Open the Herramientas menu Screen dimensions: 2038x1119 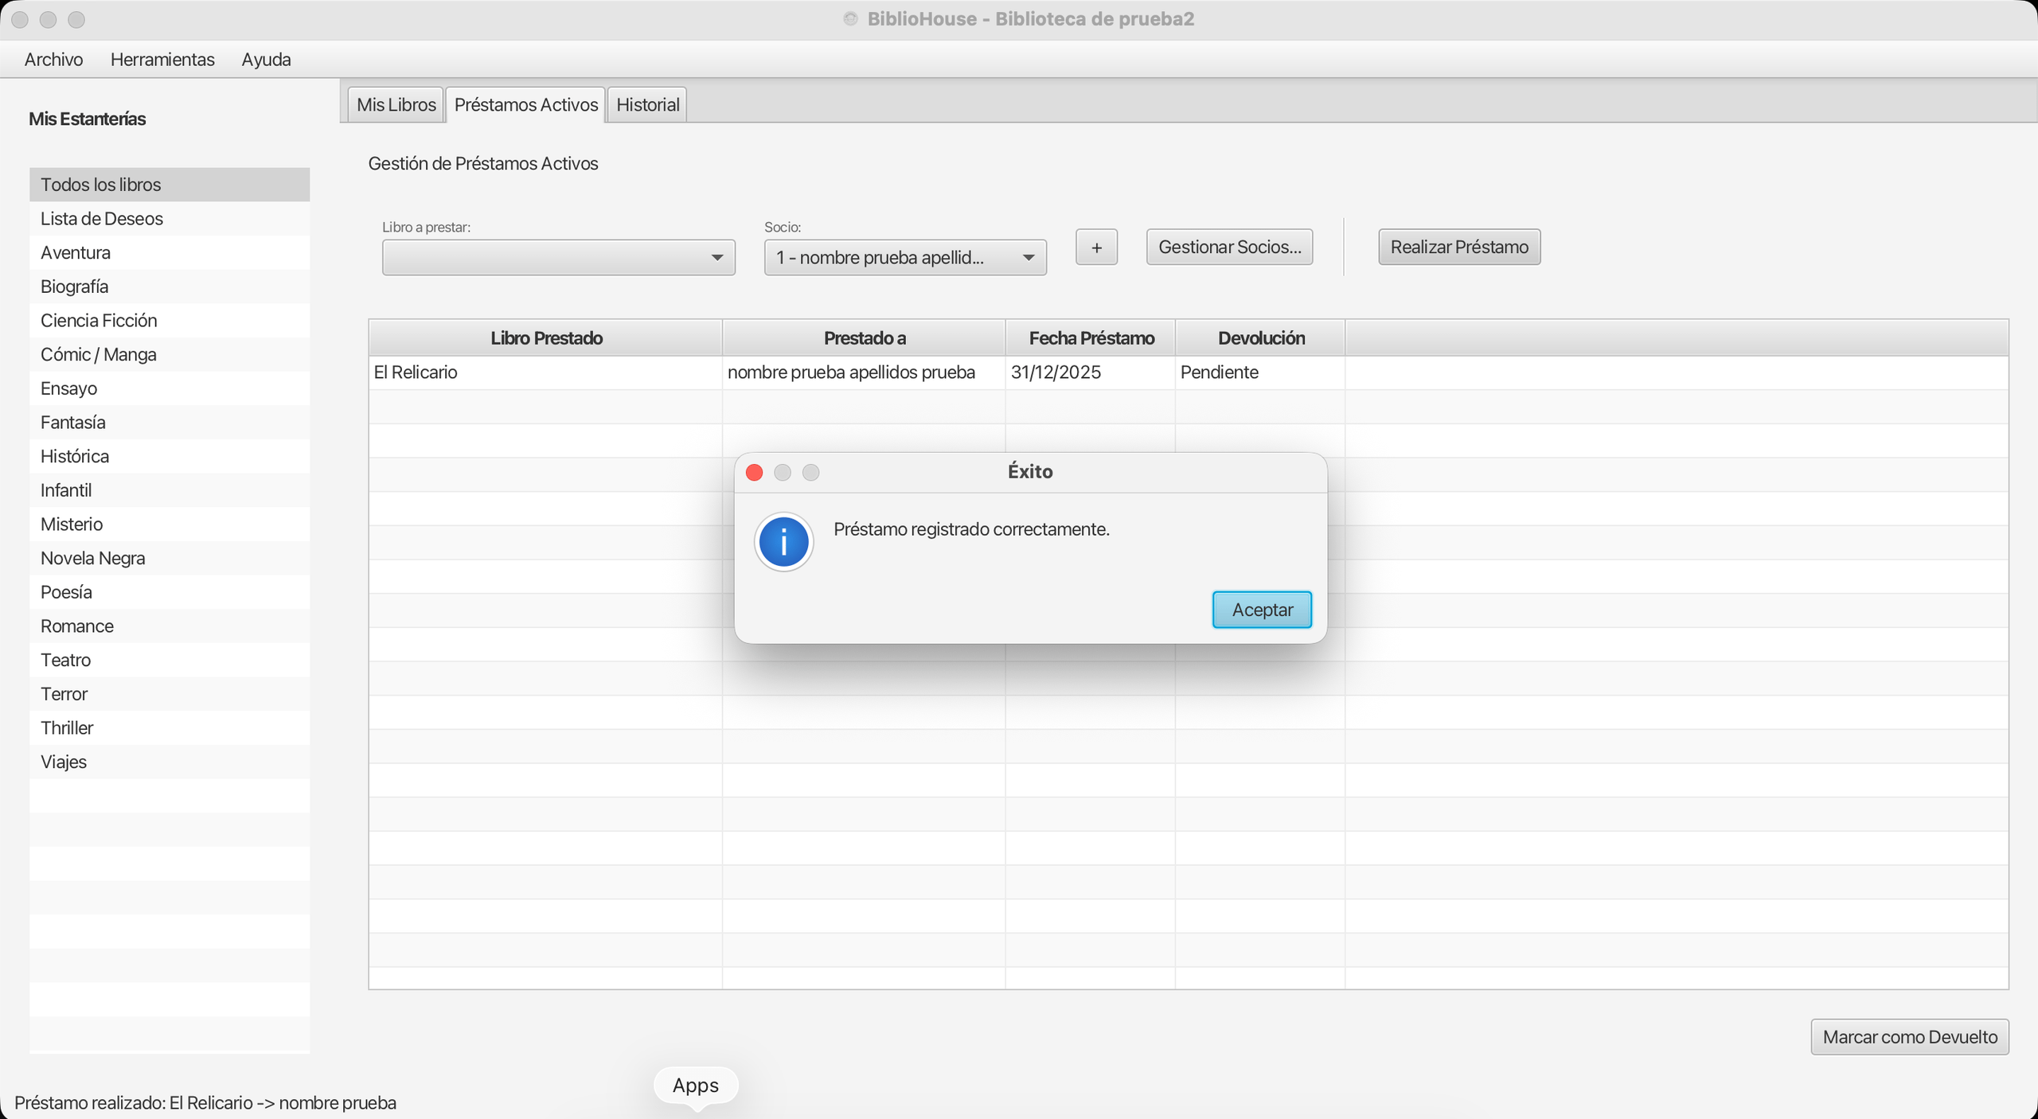click(162, 60)
